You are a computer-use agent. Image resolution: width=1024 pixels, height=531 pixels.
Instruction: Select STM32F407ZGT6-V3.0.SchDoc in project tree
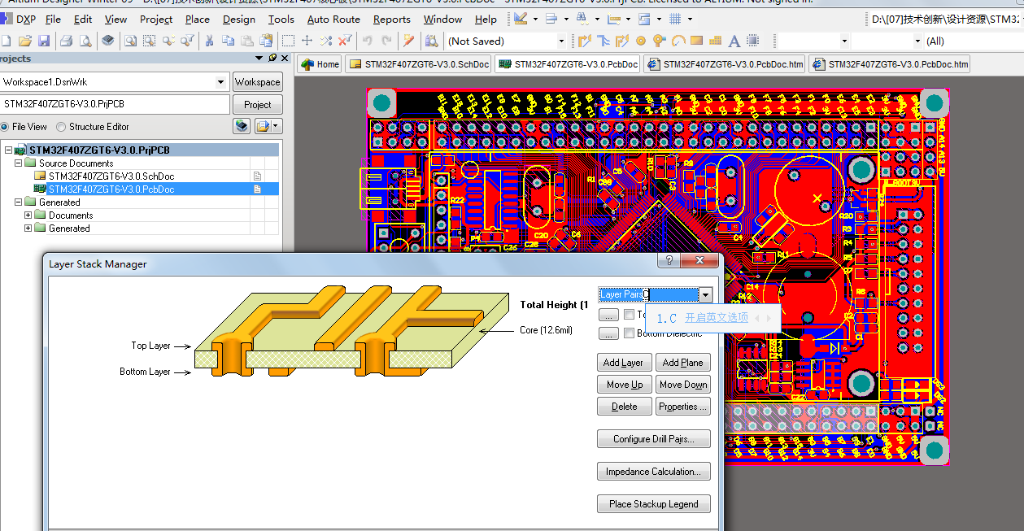pyautogui.click(x=111, y=176)
